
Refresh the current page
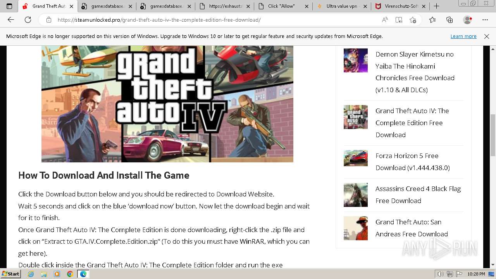point(28,20)
